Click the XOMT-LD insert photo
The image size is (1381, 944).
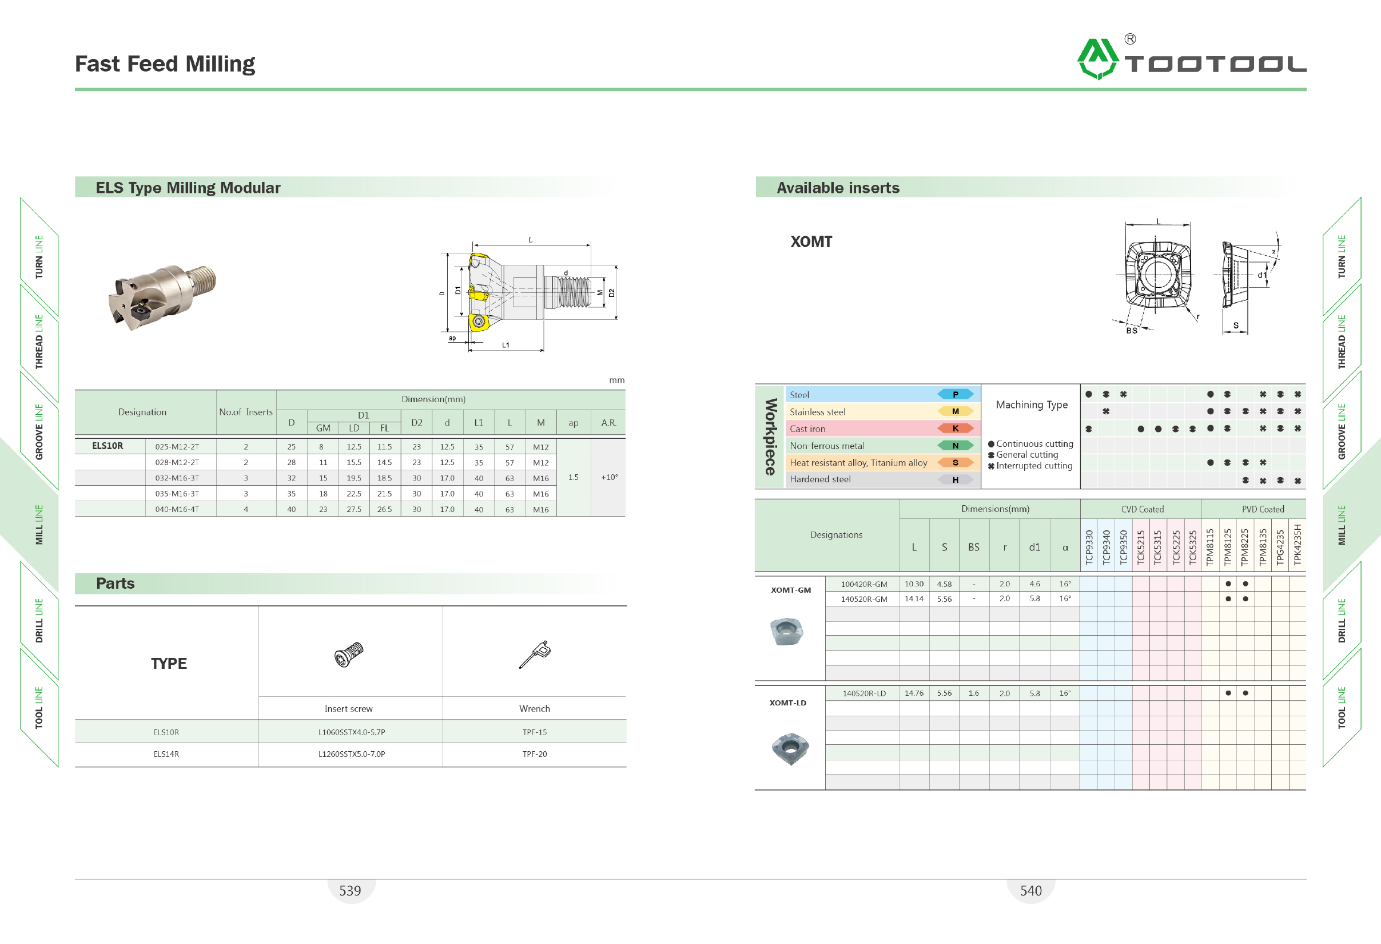pyautogui.click(x=790, y=748)
